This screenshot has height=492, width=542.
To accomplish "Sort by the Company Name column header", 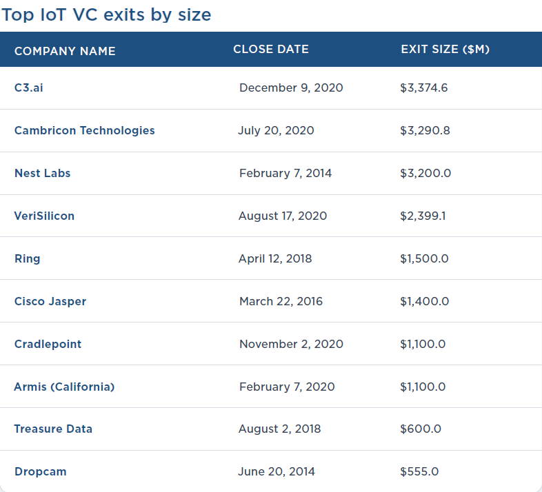I will tap(65, 51).
